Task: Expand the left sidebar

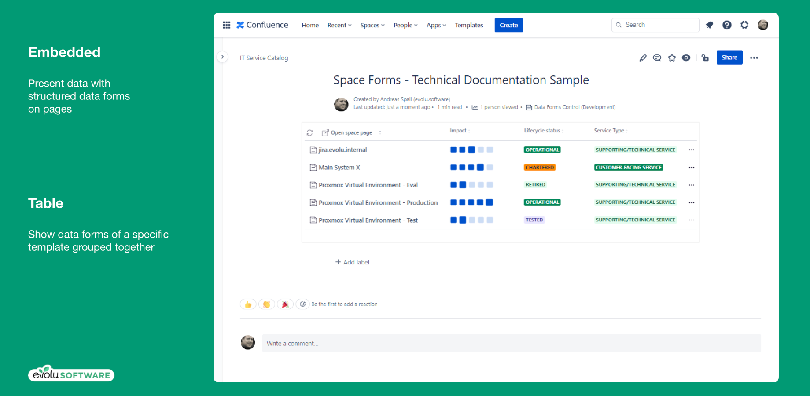Action: point(222,57)
